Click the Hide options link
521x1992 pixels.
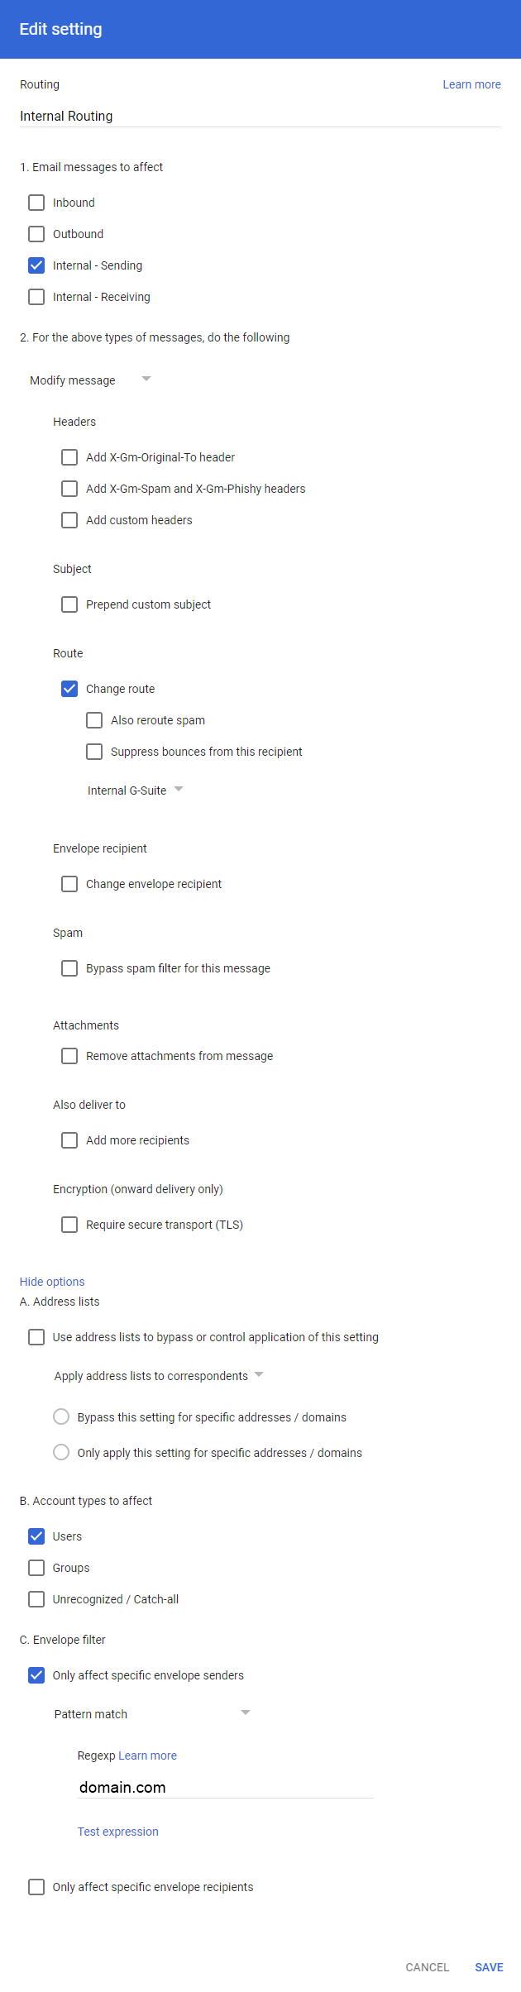(x=52, y=1282)
